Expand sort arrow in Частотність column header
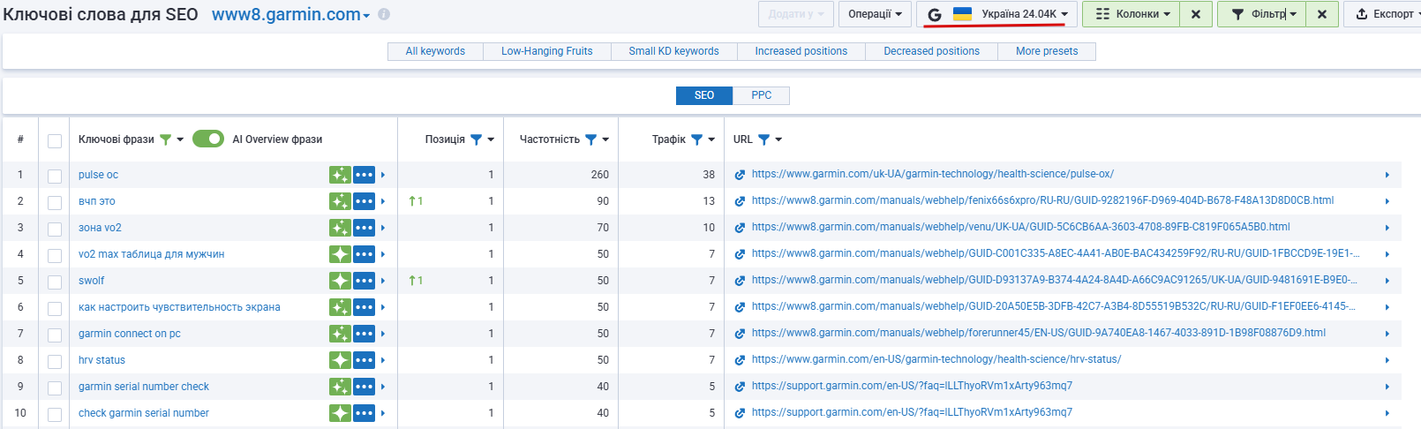 (x=605, y=139)
